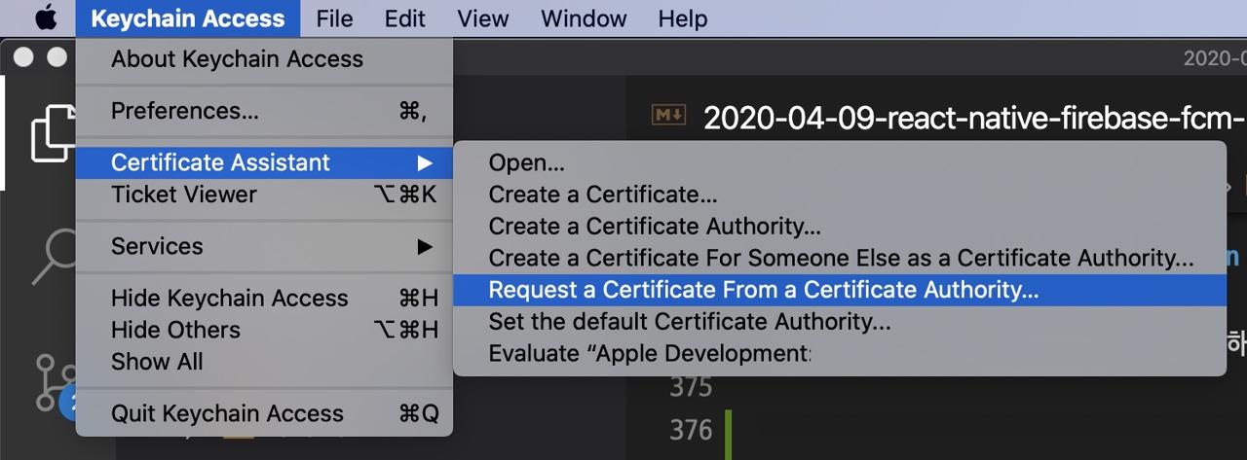Expand the Services submenu
Image resolution: width=1247 pixels, height=460 pixels.
coord(264,247)
